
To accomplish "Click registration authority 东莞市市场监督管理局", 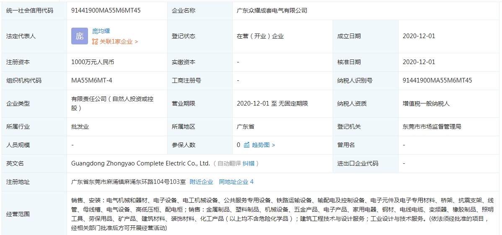I will pyautogui.click(x=432, y=127).
